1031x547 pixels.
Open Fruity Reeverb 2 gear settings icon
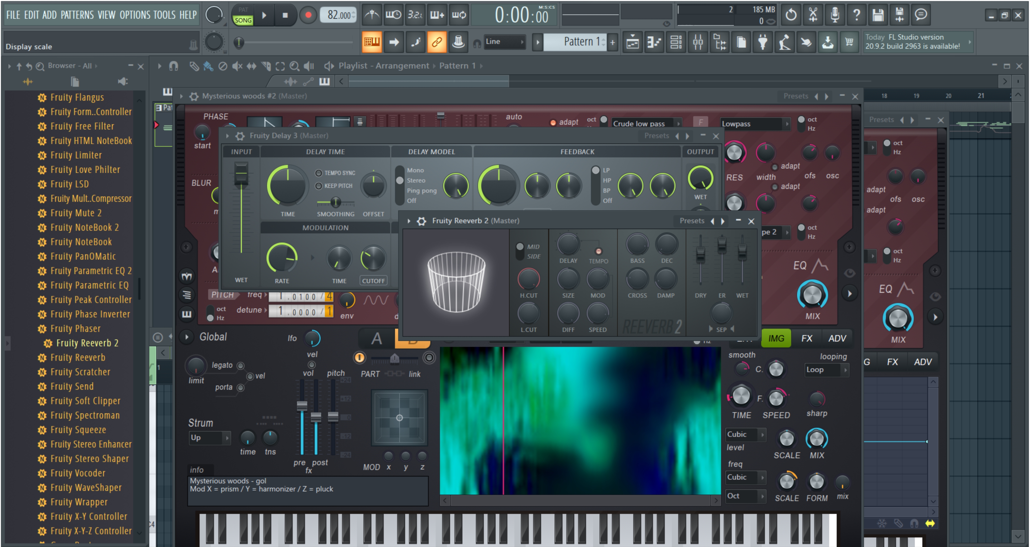[x=421, y=221]
